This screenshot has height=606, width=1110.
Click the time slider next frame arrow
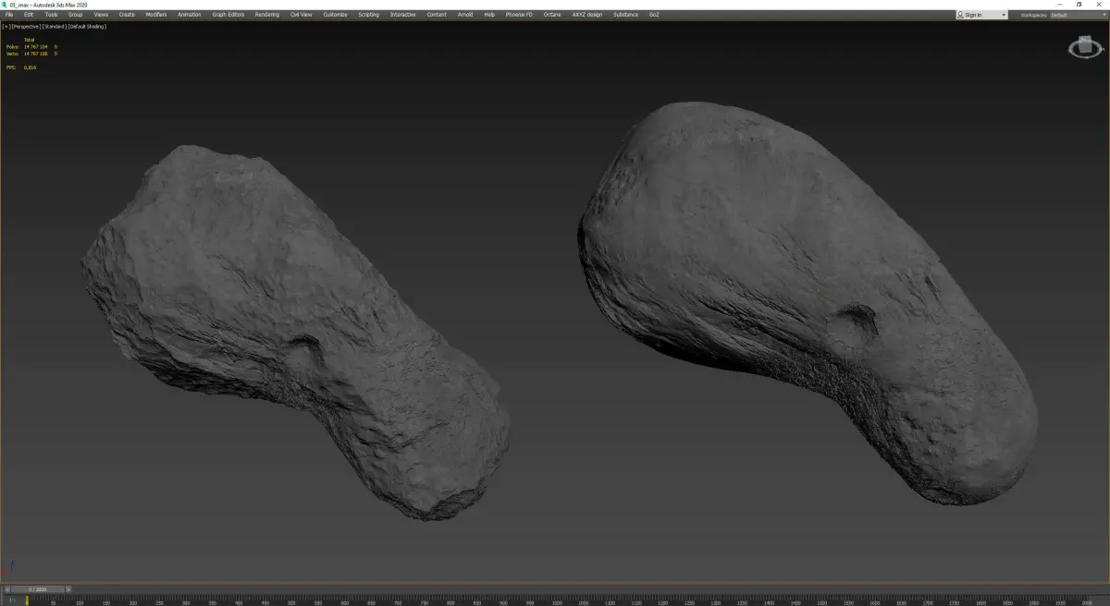(x=68, y=588)
